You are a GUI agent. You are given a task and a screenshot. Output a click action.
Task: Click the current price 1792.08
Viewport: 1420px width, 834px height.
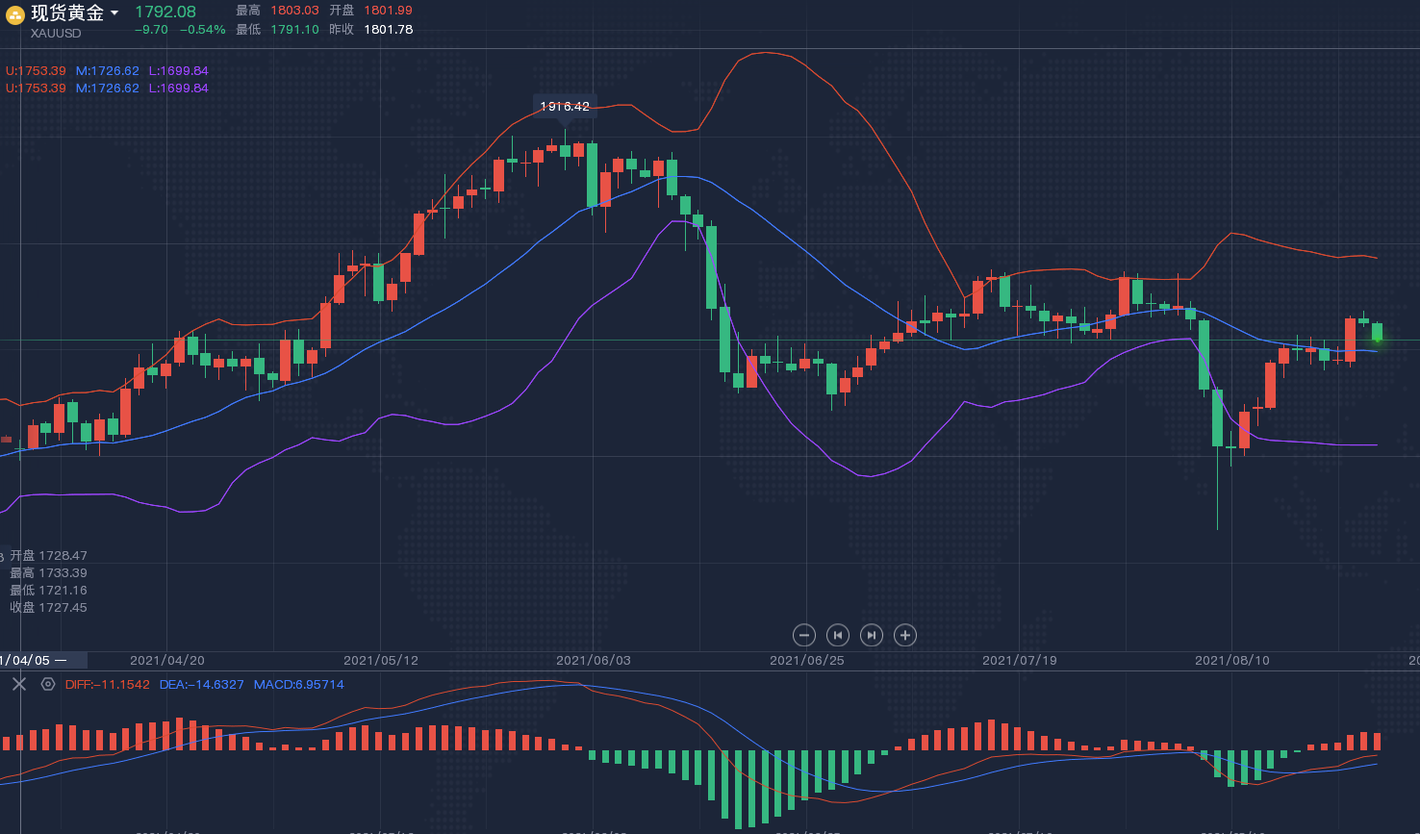pyautogui.click(x=165, y=12)
